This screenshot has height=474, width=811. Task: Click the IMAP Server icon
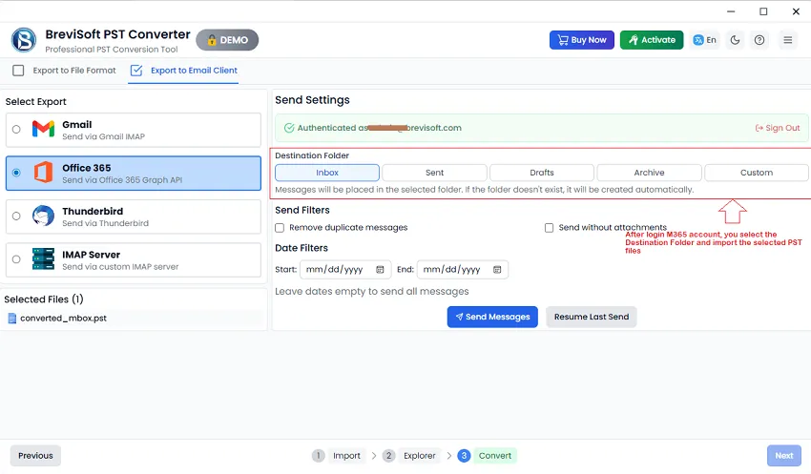pos(43,259)
